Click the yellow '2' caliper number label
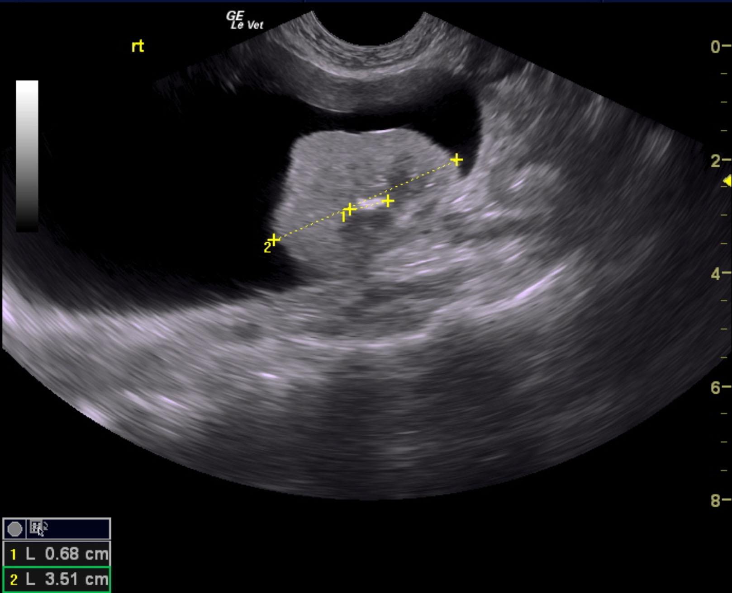This screenshot has height=593, width=732. point(267,248)
